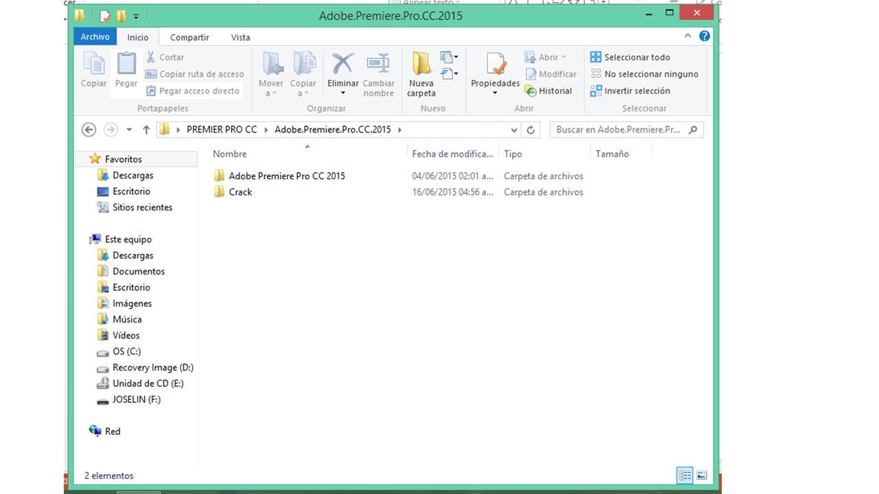
Task: Switch to the Inicio tab
Action: (137, 37)
